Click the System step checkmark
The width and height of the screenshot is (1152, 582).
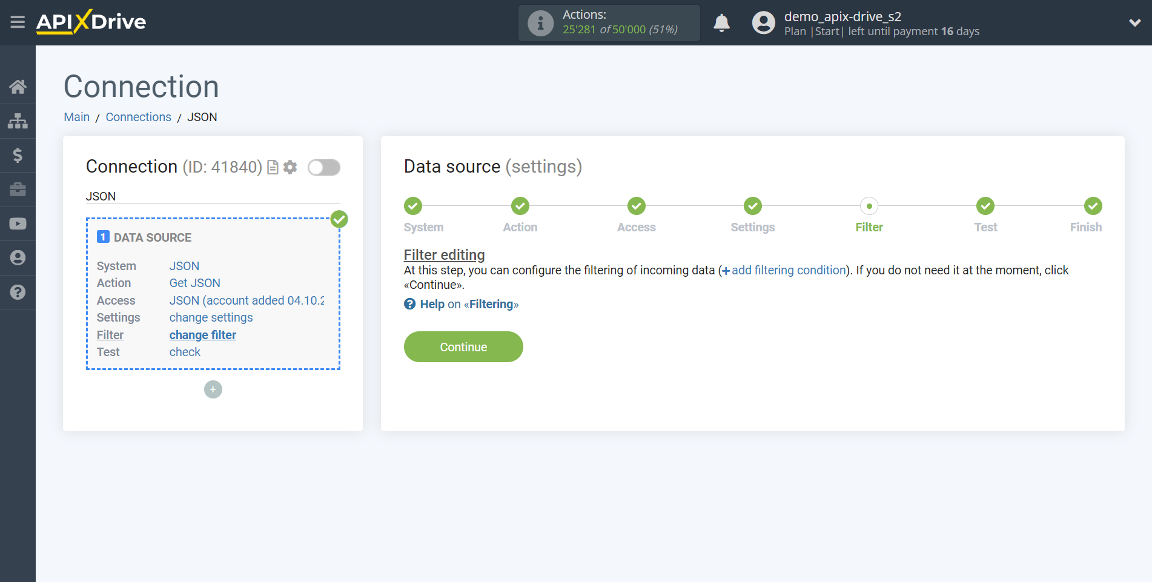413,206
